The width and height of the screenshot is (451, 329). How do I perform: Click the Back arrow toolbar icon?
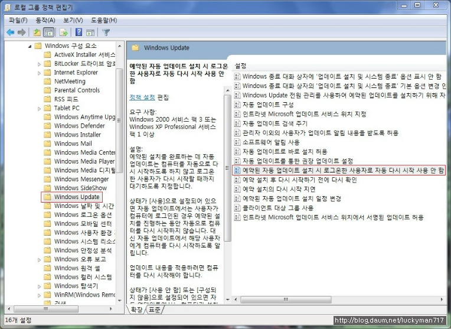coord(11,32)
